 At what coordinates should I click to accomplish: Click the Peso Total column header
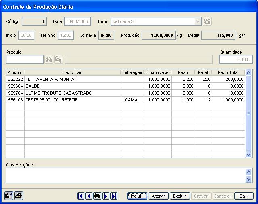click(228, 72)
